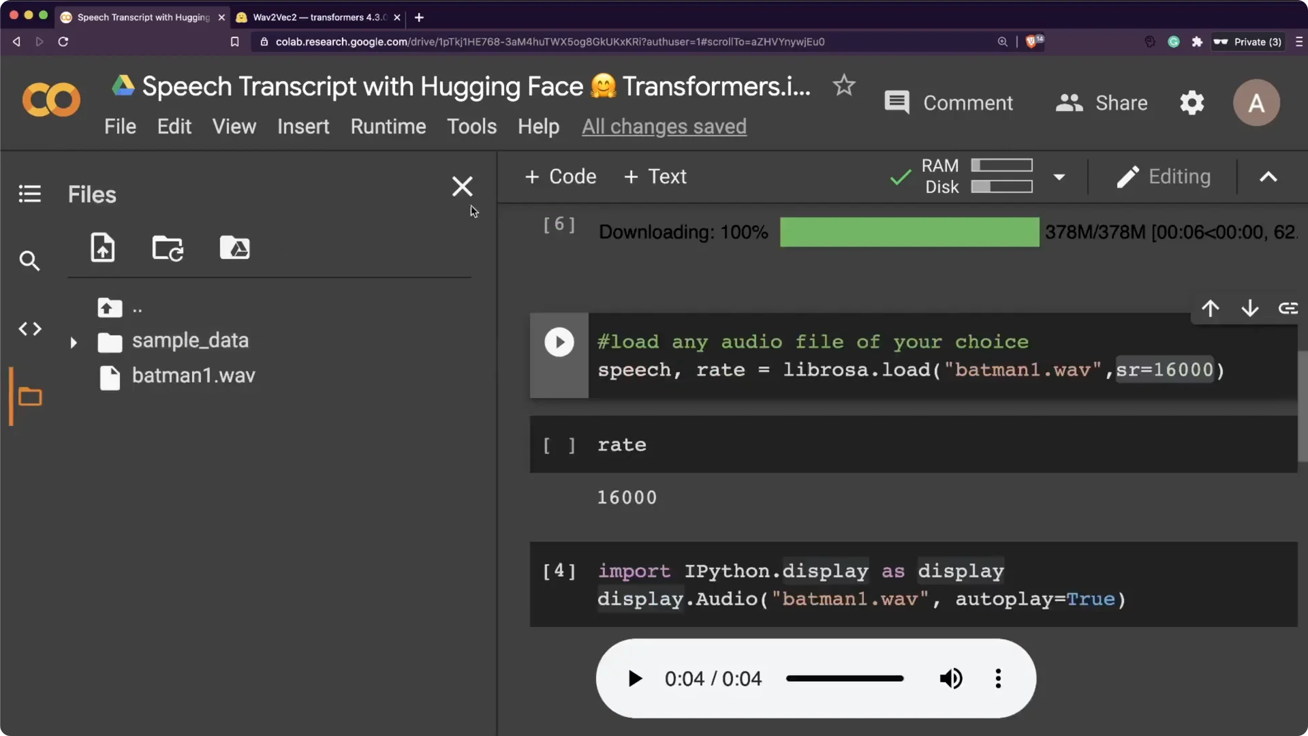Star the notebook with the bookmark icon
This screenshot has height=736, width=1308.
[x=843, y=86]
